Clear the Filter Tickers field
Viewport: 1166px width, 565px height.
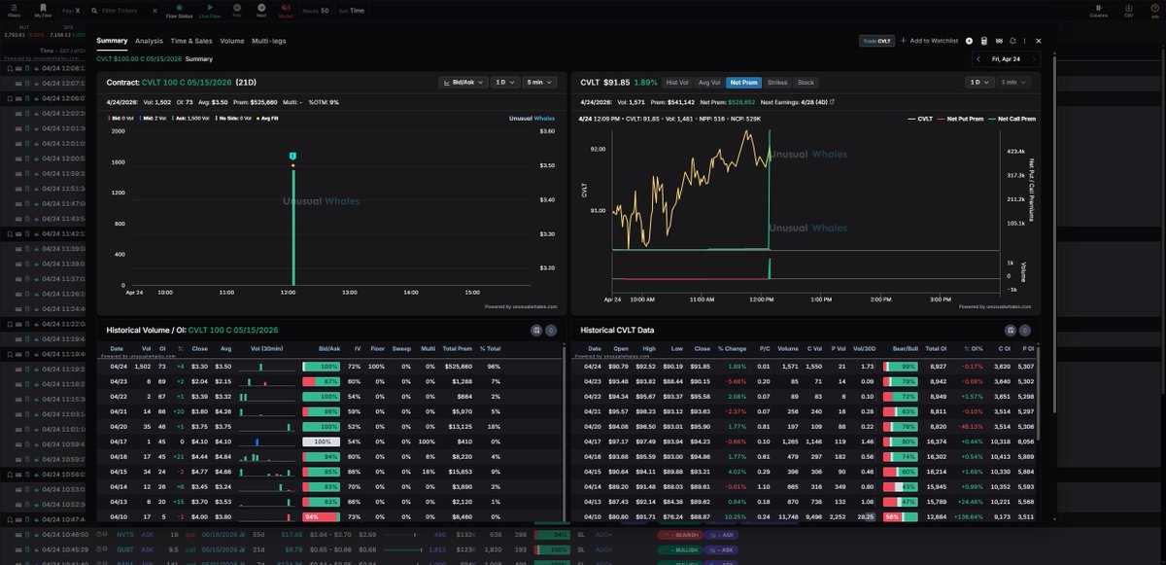point(155,11)
